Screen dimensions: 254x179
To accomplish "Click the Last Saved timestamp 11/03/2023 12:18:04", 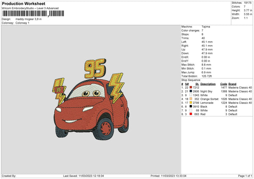I will [x=91, y=176].
